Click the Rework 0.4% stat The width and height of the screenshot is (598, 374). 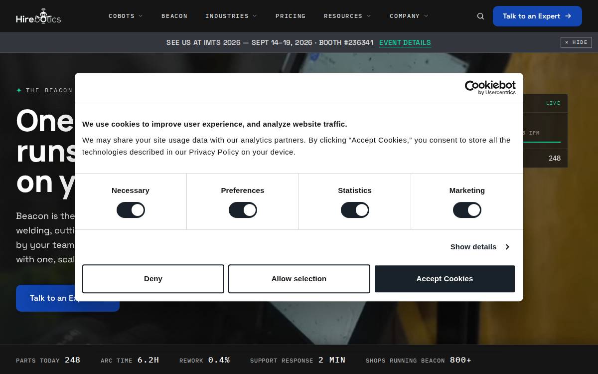coord(204,360)
